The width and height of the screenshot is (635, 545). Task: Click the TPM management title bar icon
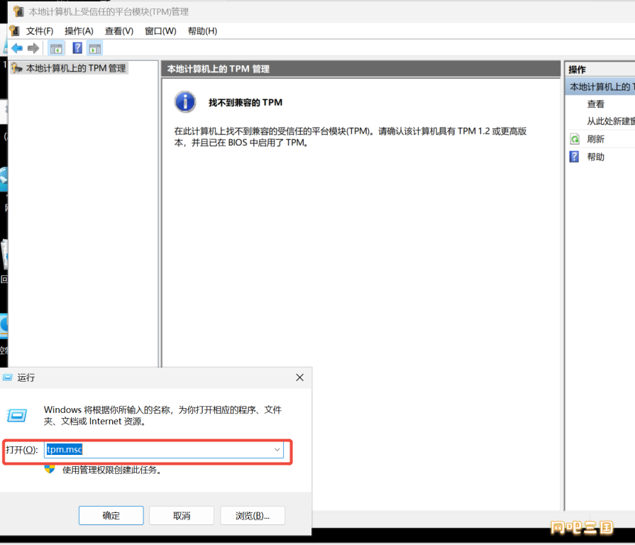point(18,11)
